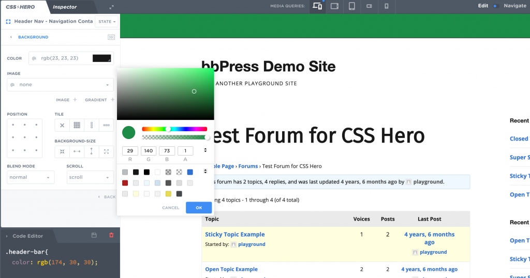The height and width of the screenshot is (278, 530).
Task: Switch to the Inspector tab
Action: coord(65,7)
